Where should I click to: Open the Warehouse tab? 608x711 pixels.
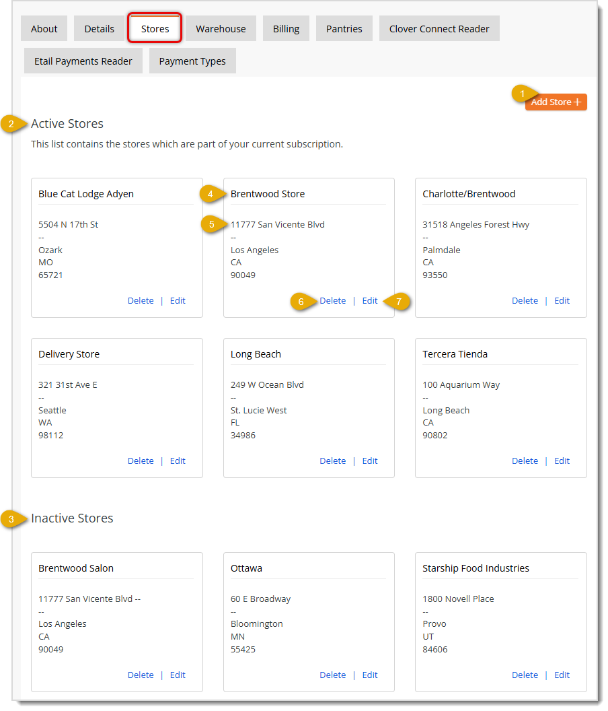coord(221,28)
